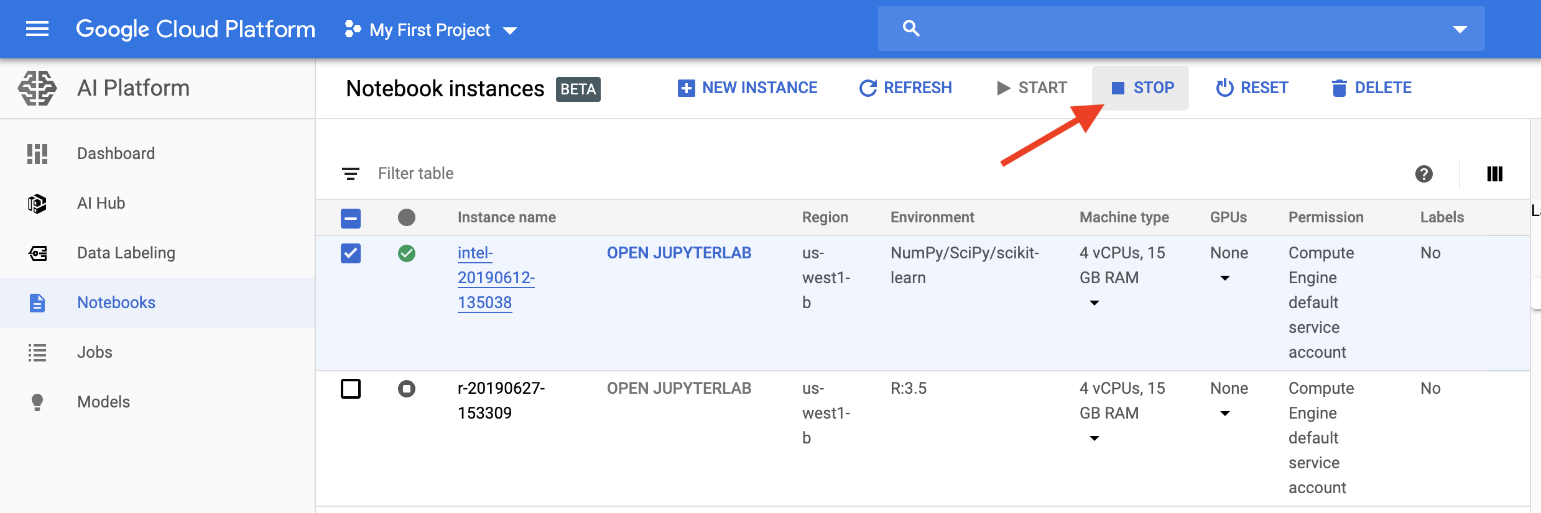1541x513 pixels.
Task: Click the Instance name column header
Action: pyautogui.click(x=506, y=217)
